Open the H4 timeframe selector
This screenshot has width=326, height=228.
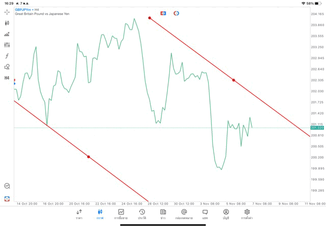7,78
